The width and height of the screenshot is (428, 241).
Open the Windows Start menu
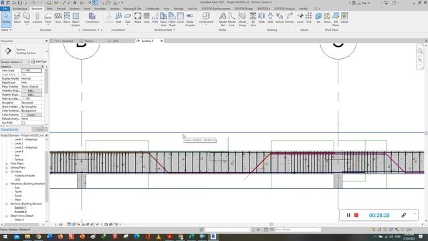[x=5, y=236]
